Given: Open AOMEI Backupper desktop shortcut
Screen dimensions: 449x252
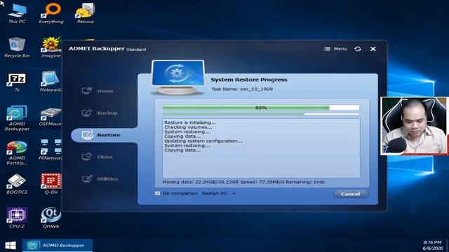Looking at the screenshot, I should tap(17, 118).
